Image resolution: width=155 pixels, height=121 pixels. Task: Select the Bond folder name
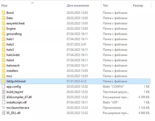coord(10,13)
